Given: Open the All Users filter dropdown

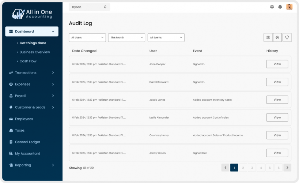Looking at the screenshot, I should coord(87,37).
